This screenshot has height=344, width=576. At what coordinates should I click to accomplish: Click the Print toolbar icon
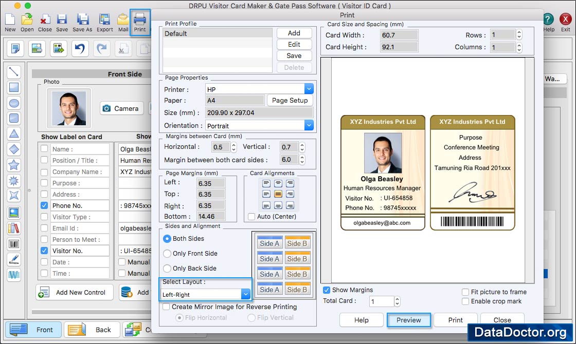point(139,23)
